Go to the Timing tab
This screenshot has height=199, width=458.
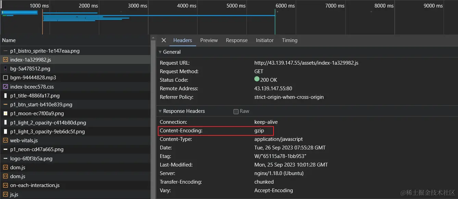[x=290, y=40]
